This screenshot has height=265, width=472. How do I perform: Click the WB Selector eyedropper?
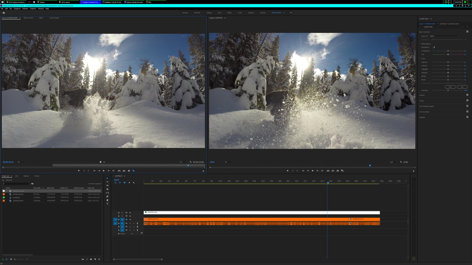(434, 48)
